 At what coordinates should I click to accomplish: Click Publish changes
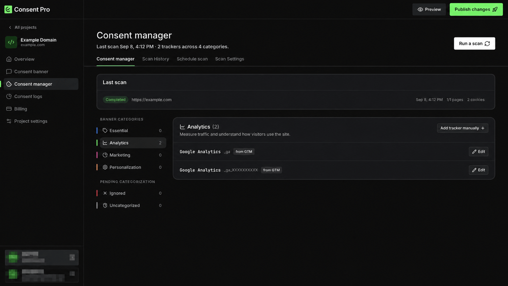pyautogui.click(x=476, y=10)
